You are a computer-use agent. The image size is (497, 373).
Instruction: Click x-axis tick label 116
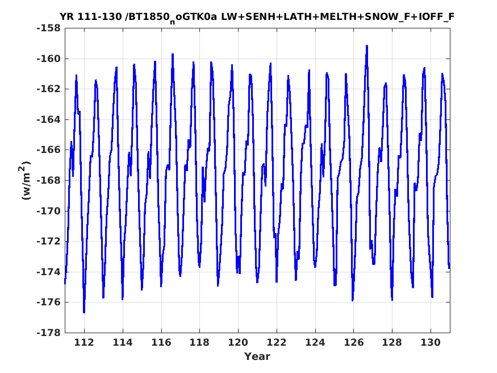(x=161, y=342)
